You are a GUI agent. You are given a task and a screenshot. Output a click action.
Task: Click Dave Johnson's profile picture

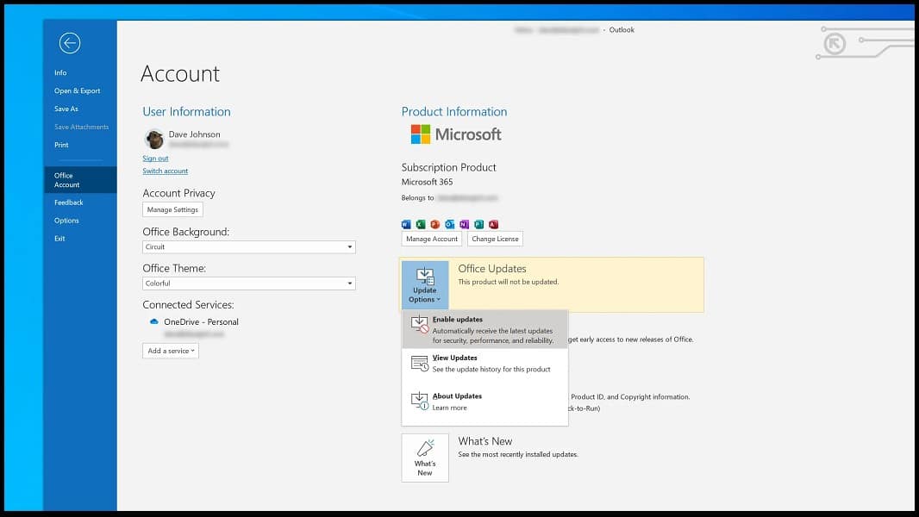coord(154,140)
